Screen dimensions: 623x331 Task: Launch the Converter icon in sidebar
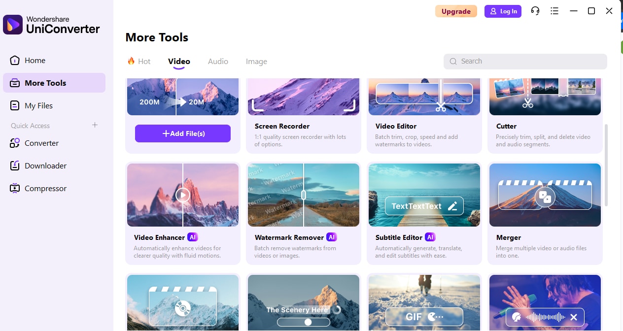pyautogui.click(x=15, y=143)
